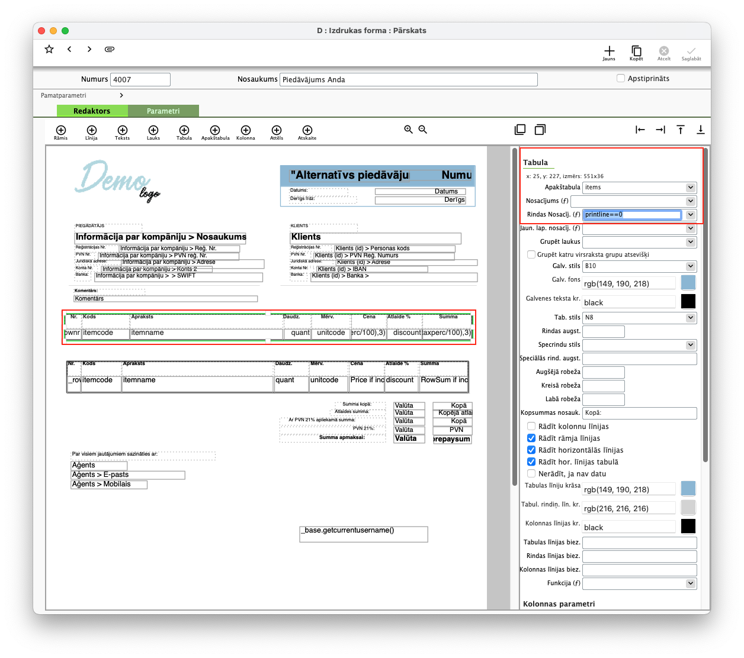Add an Atskaite report element
Screen dimensions: 744x658
pos(307,133)
